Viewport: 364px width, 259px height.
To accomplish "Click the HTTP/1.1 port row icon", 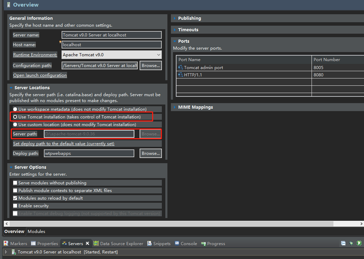I will [181, 75].
